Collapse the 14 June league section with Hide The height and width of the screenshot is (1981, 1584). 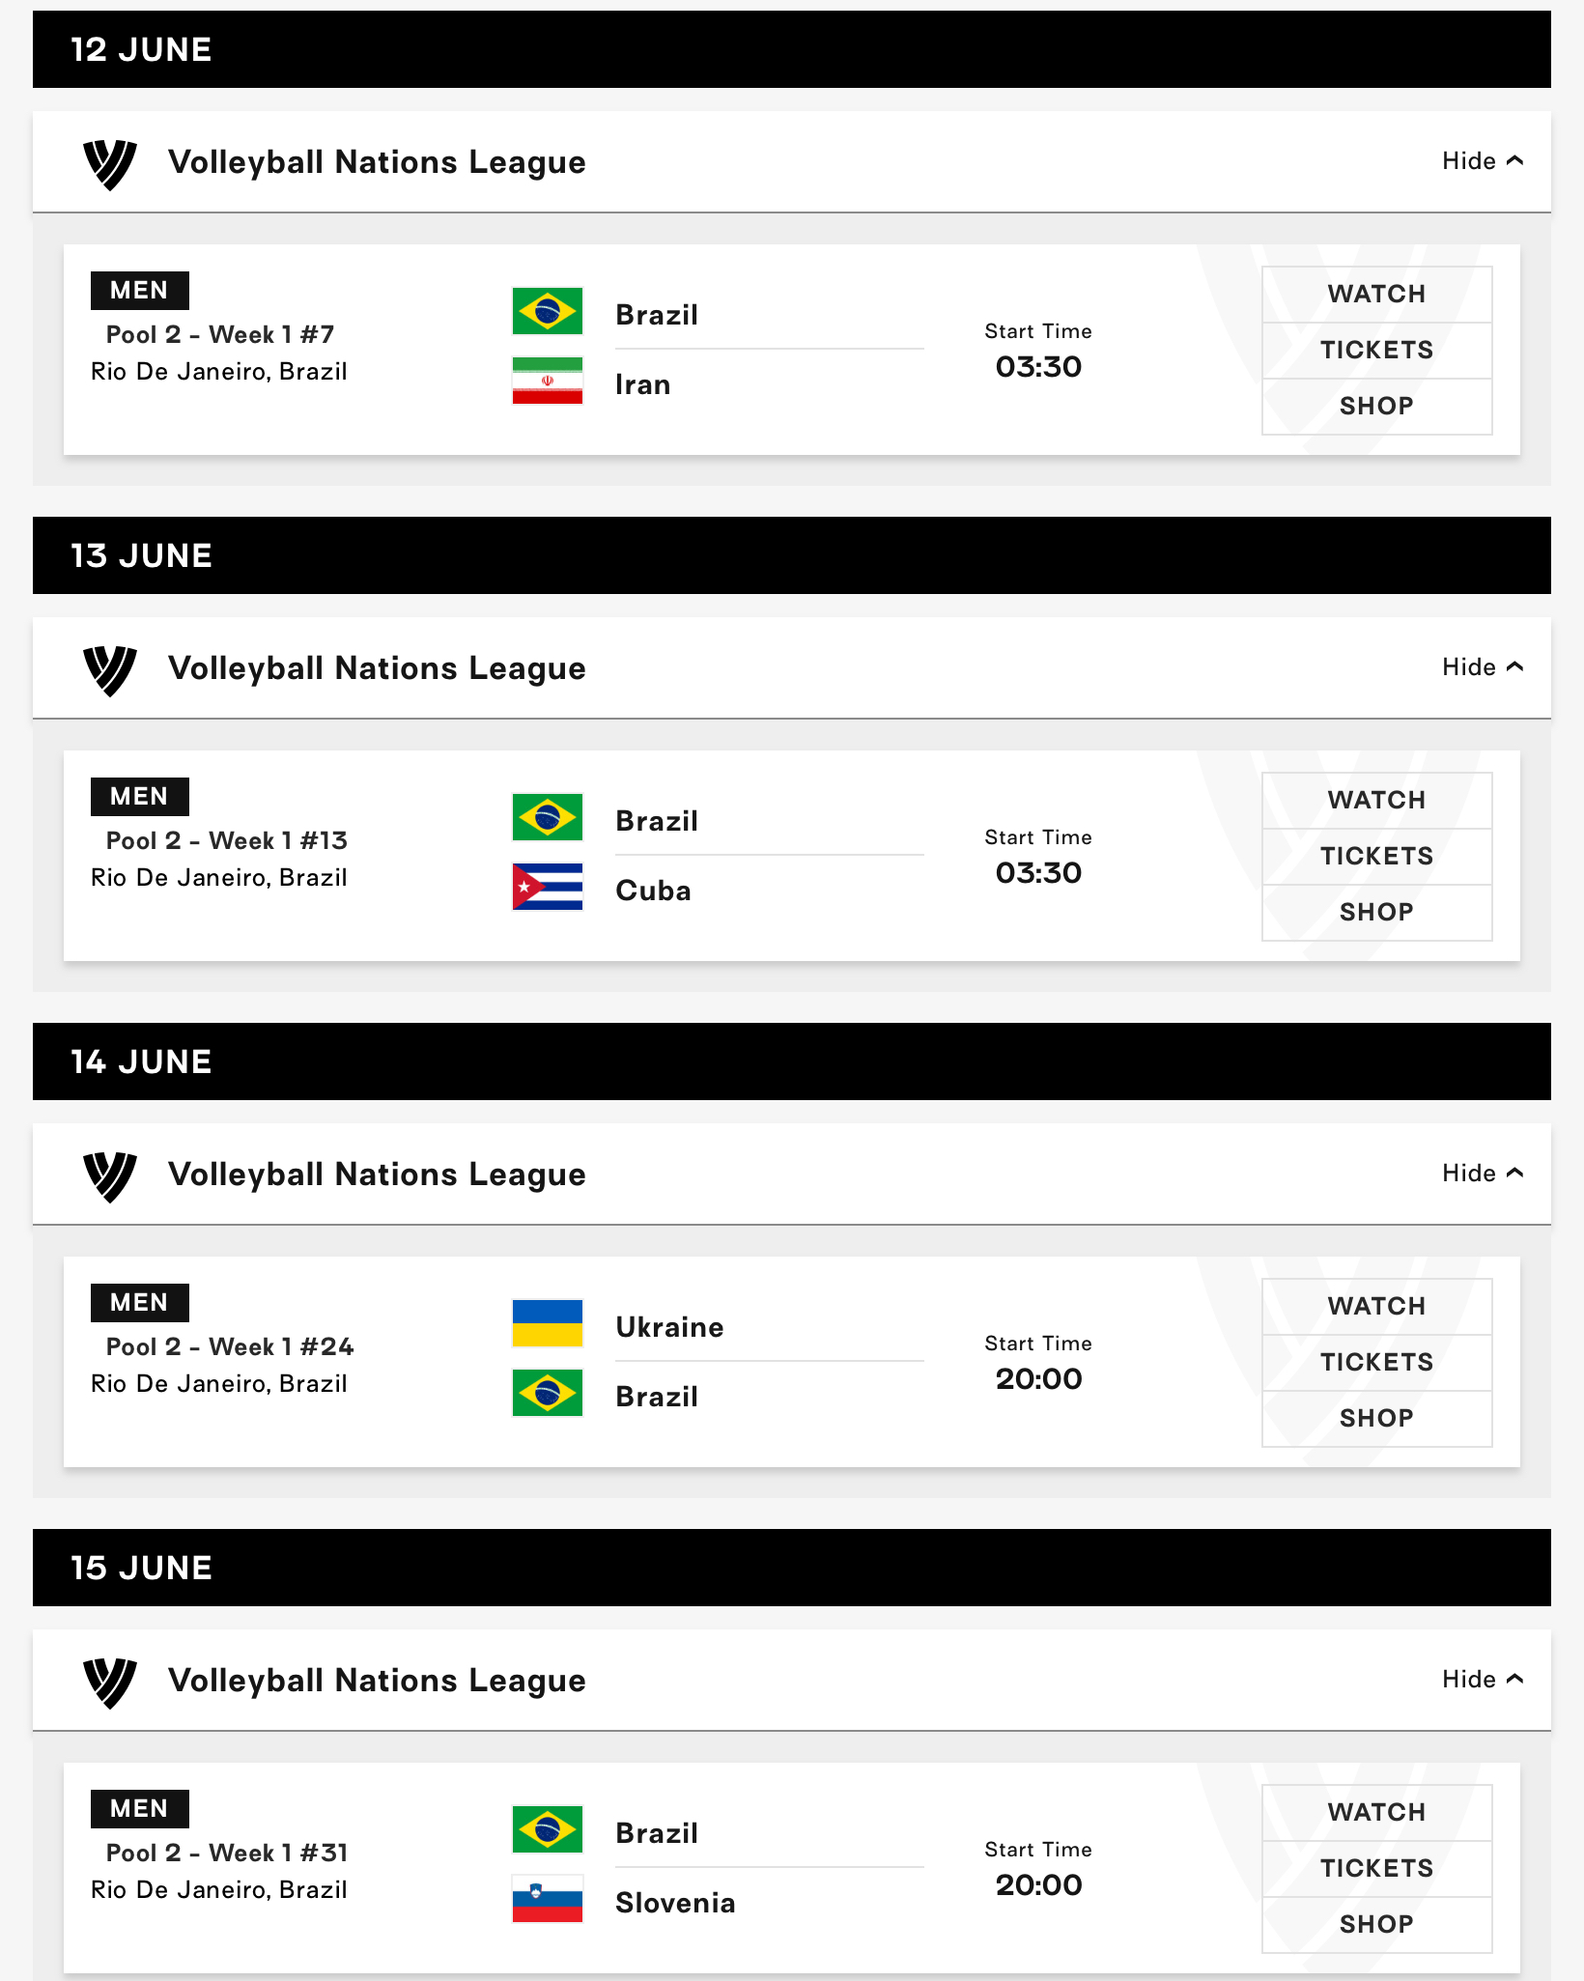point(1483,1174)
